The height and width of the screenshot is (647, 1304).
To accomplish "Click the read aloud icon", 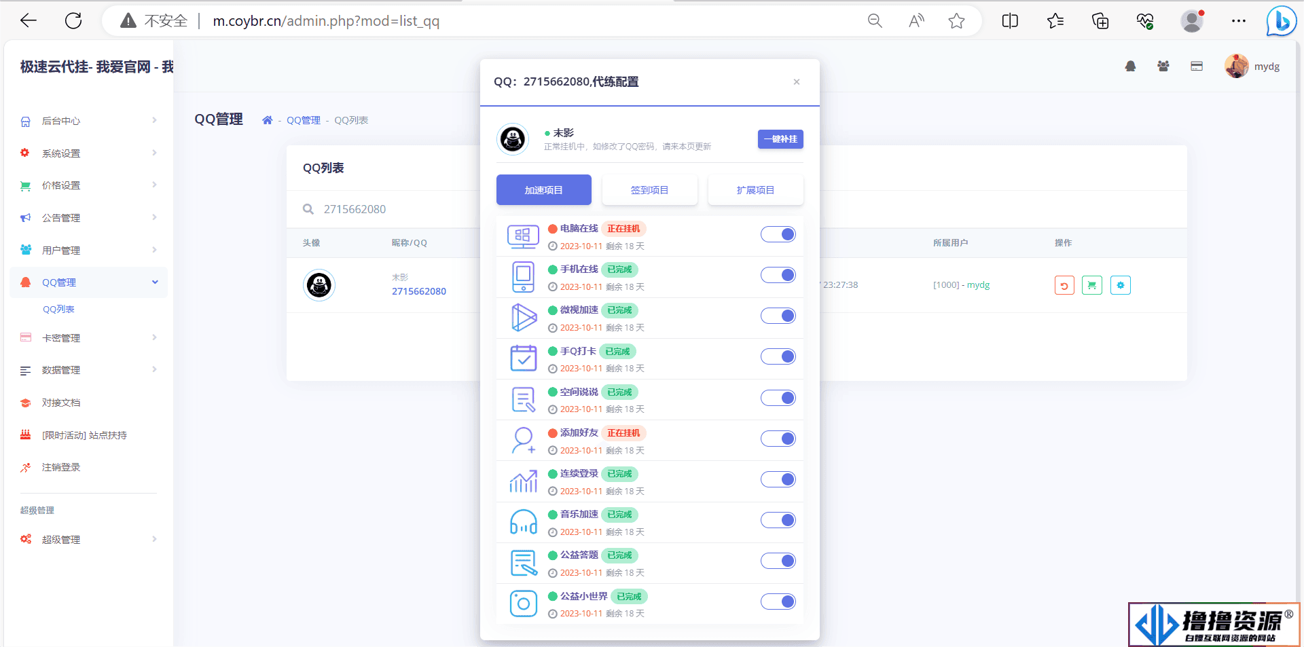I will (916, 21).
